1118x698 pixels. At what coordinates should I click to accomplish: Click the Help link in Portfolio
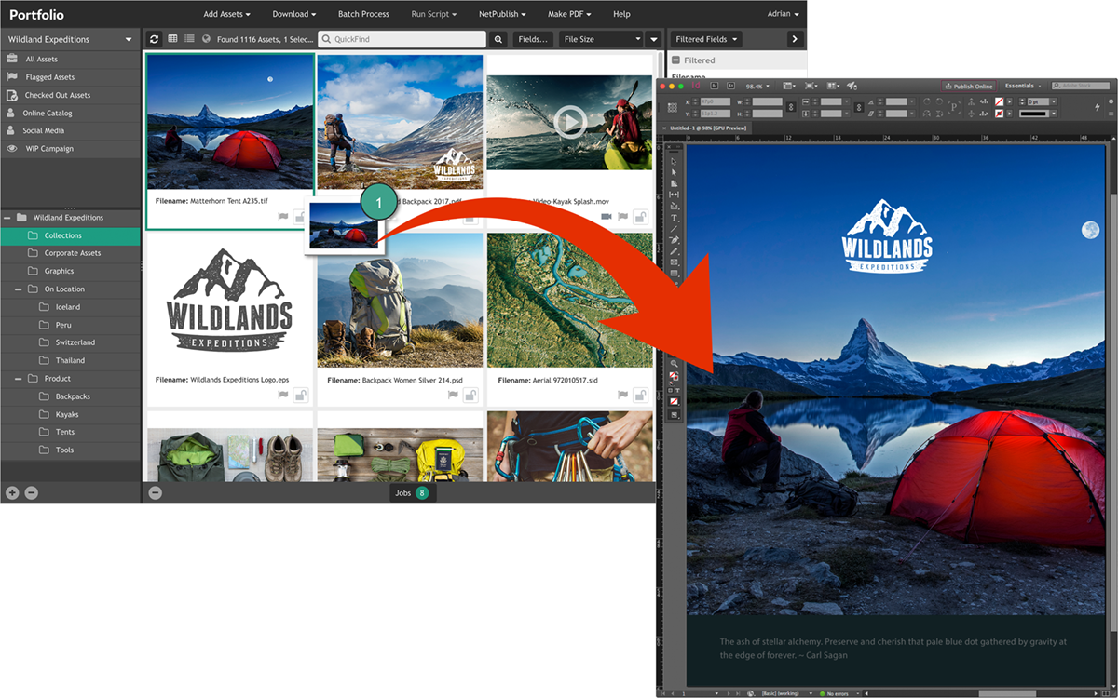click(621, 14)
